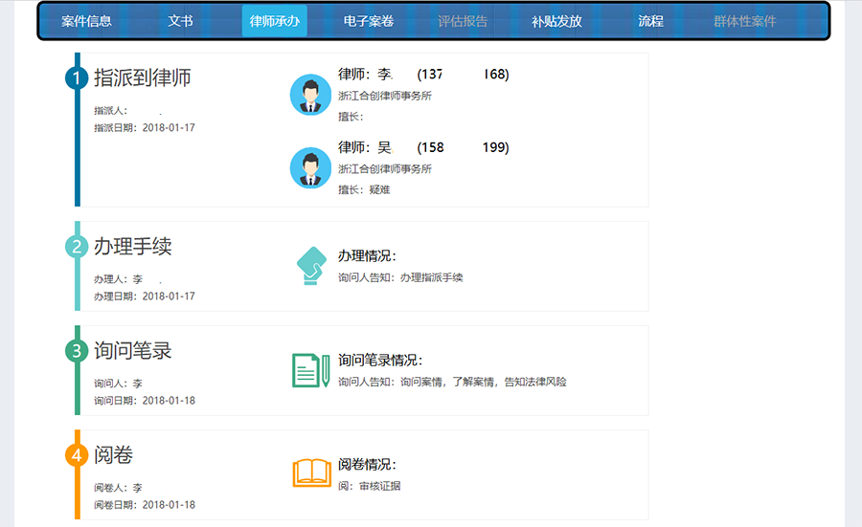Screen dimensions: 862x527
Task: Open the 案件信息 tab
Action: coord(86,21)
